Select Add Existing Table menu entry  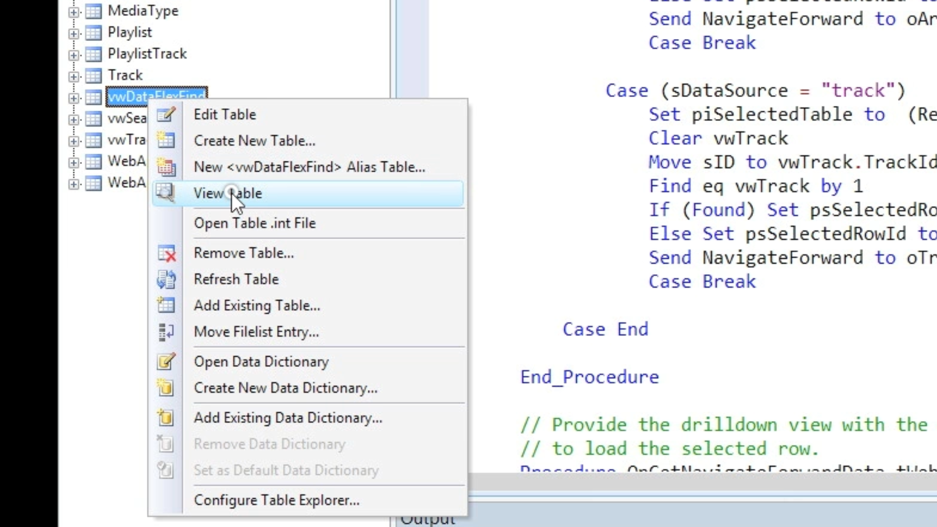click(x=257, y=305)
